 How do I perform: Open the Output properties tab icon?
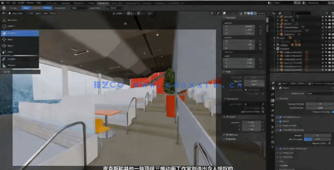click(273, 105)
